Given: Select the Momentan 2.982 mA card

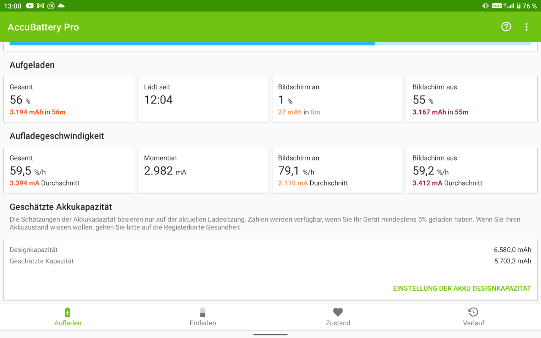Looking at the screenshot, I should (203, 170).
